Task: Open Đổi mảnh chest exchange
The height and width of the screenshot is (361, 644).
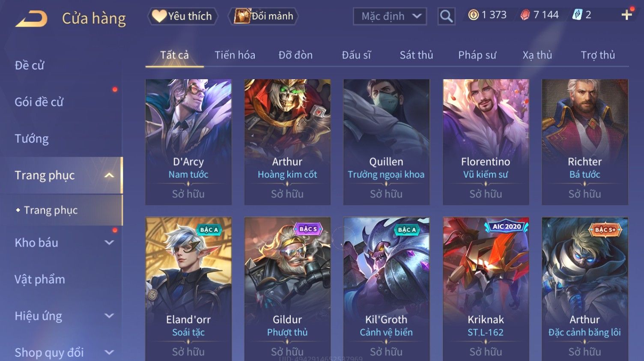Action: [x=264, y=16]
